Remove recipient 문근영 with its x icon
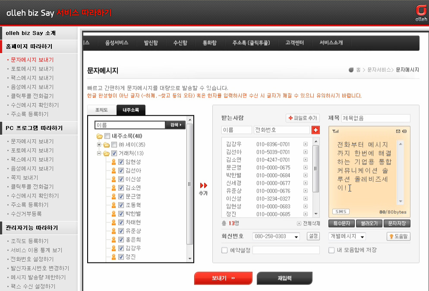The width and height of the screenshot is (429, 291). [x=306, y=167]
